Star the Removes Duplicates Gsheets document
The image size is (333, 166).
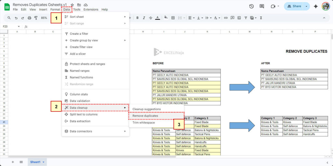tap(72, 5)
